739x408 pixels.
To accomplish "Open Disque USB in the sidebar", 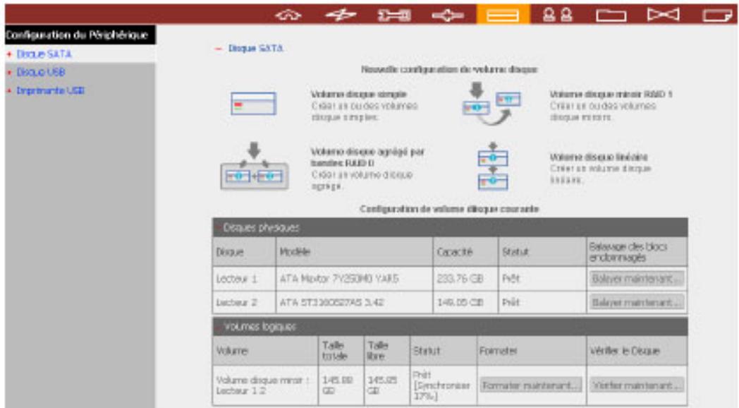I will pyautogui.click(x=41, y=72).
